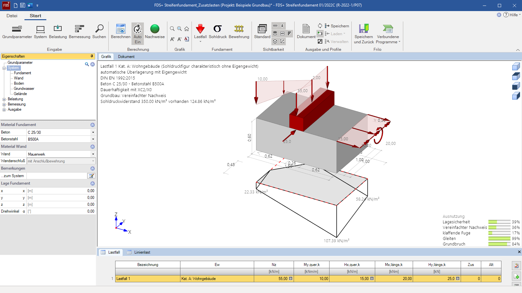Viewport: 522px width, 293px height.
Task: Click the Suchen magnifier tool
Action: click(99, 32)
